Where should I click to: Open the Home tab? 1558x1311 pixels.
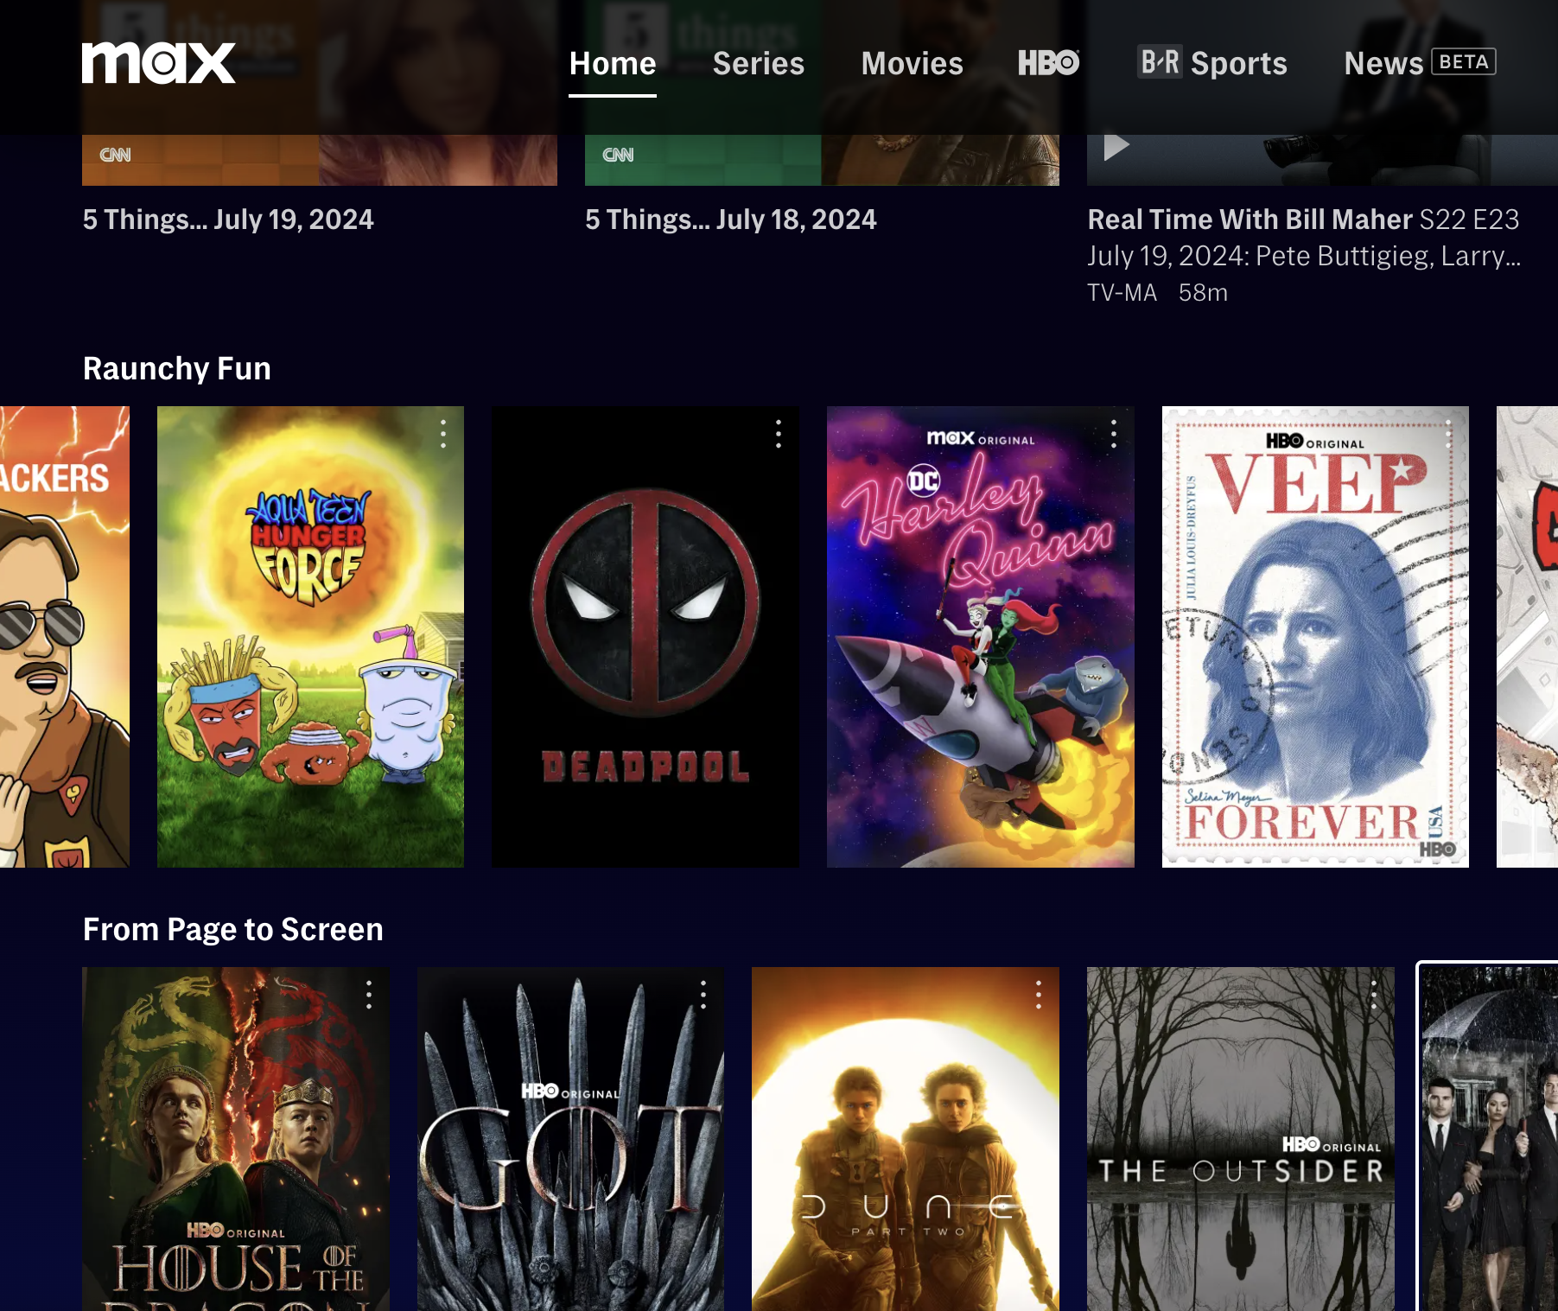(x=613, y=64)
